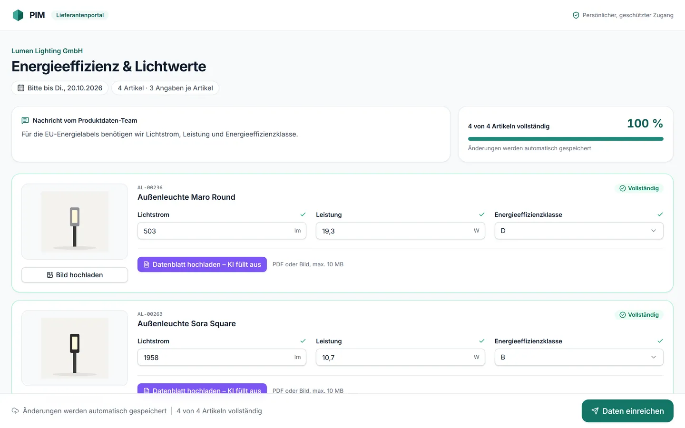Click the Lumen Lighting GmbH supplier name

click(x=47, y=51)
